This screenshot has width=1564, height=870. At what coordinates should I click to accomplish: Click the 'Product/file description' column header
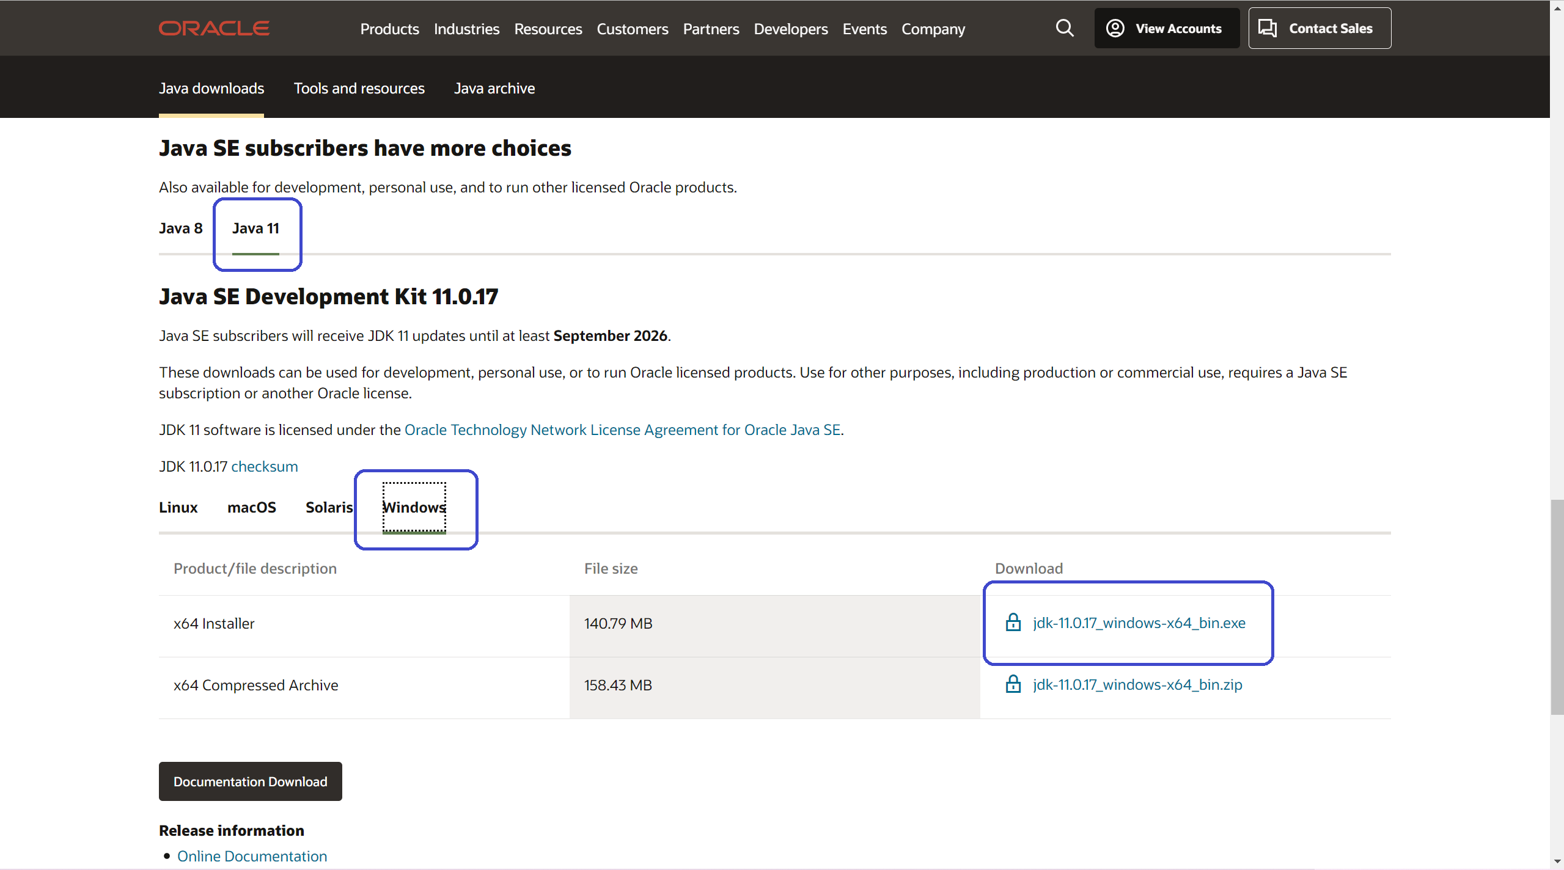click(255, 568)
